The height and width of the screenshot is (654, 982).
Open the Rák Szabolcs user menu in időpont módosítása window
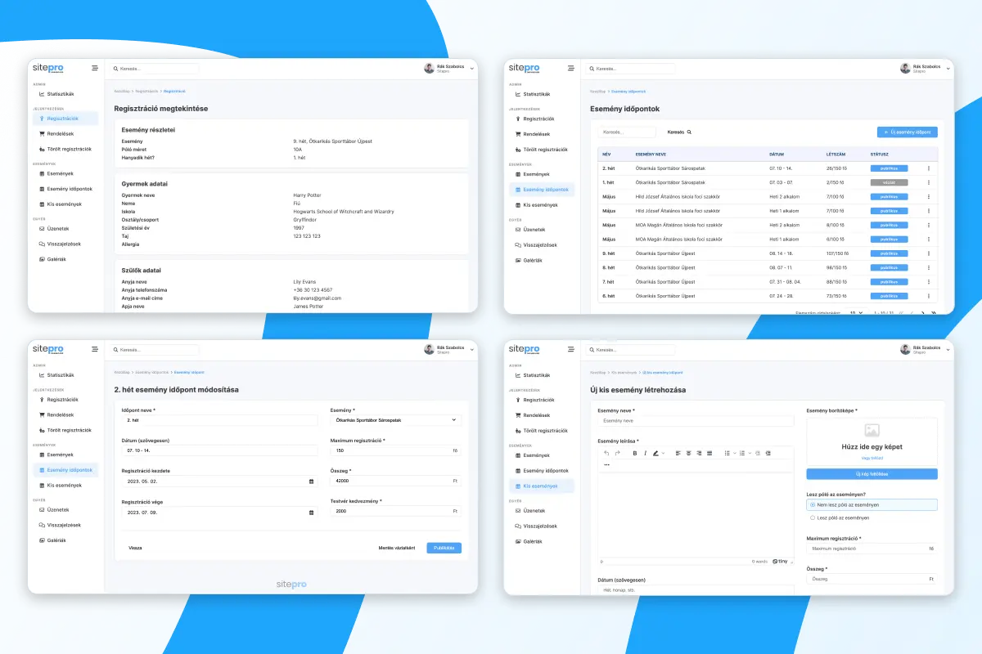click(449, 349)
